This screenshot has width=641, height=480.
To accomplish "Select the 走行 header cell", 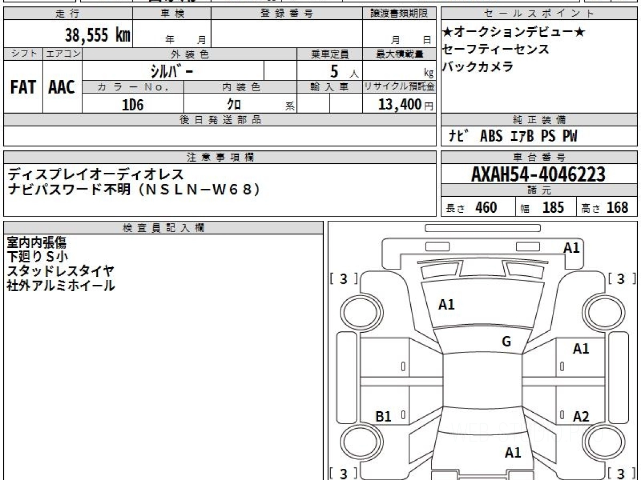I will (68, 14).
